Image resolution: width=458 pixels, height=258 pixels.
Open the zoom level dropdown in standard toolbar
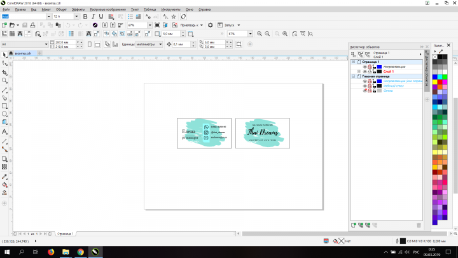(x=149, y=25)
